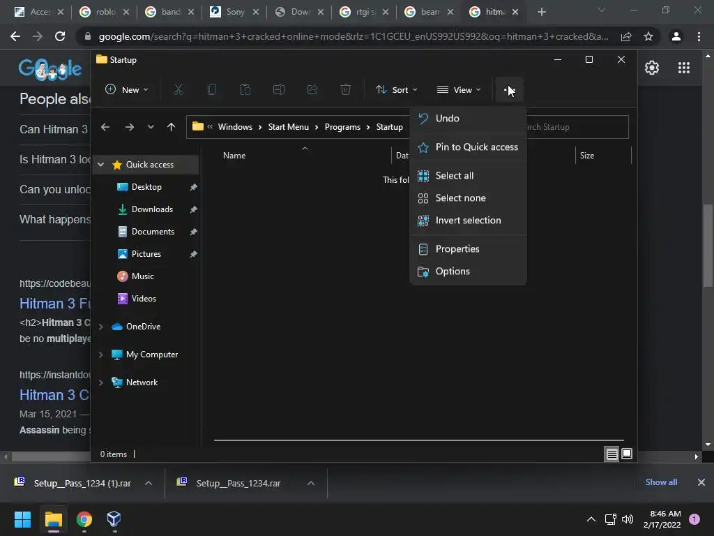Reload the Chrome page

point(60,36)
